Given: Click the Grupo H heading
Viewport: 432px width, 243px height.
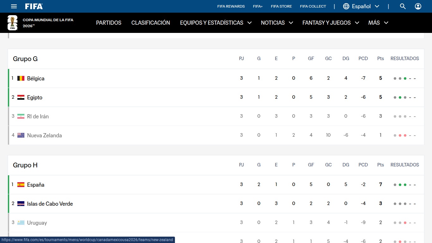Looking at the screenshot, I should [x=25, y=165].
